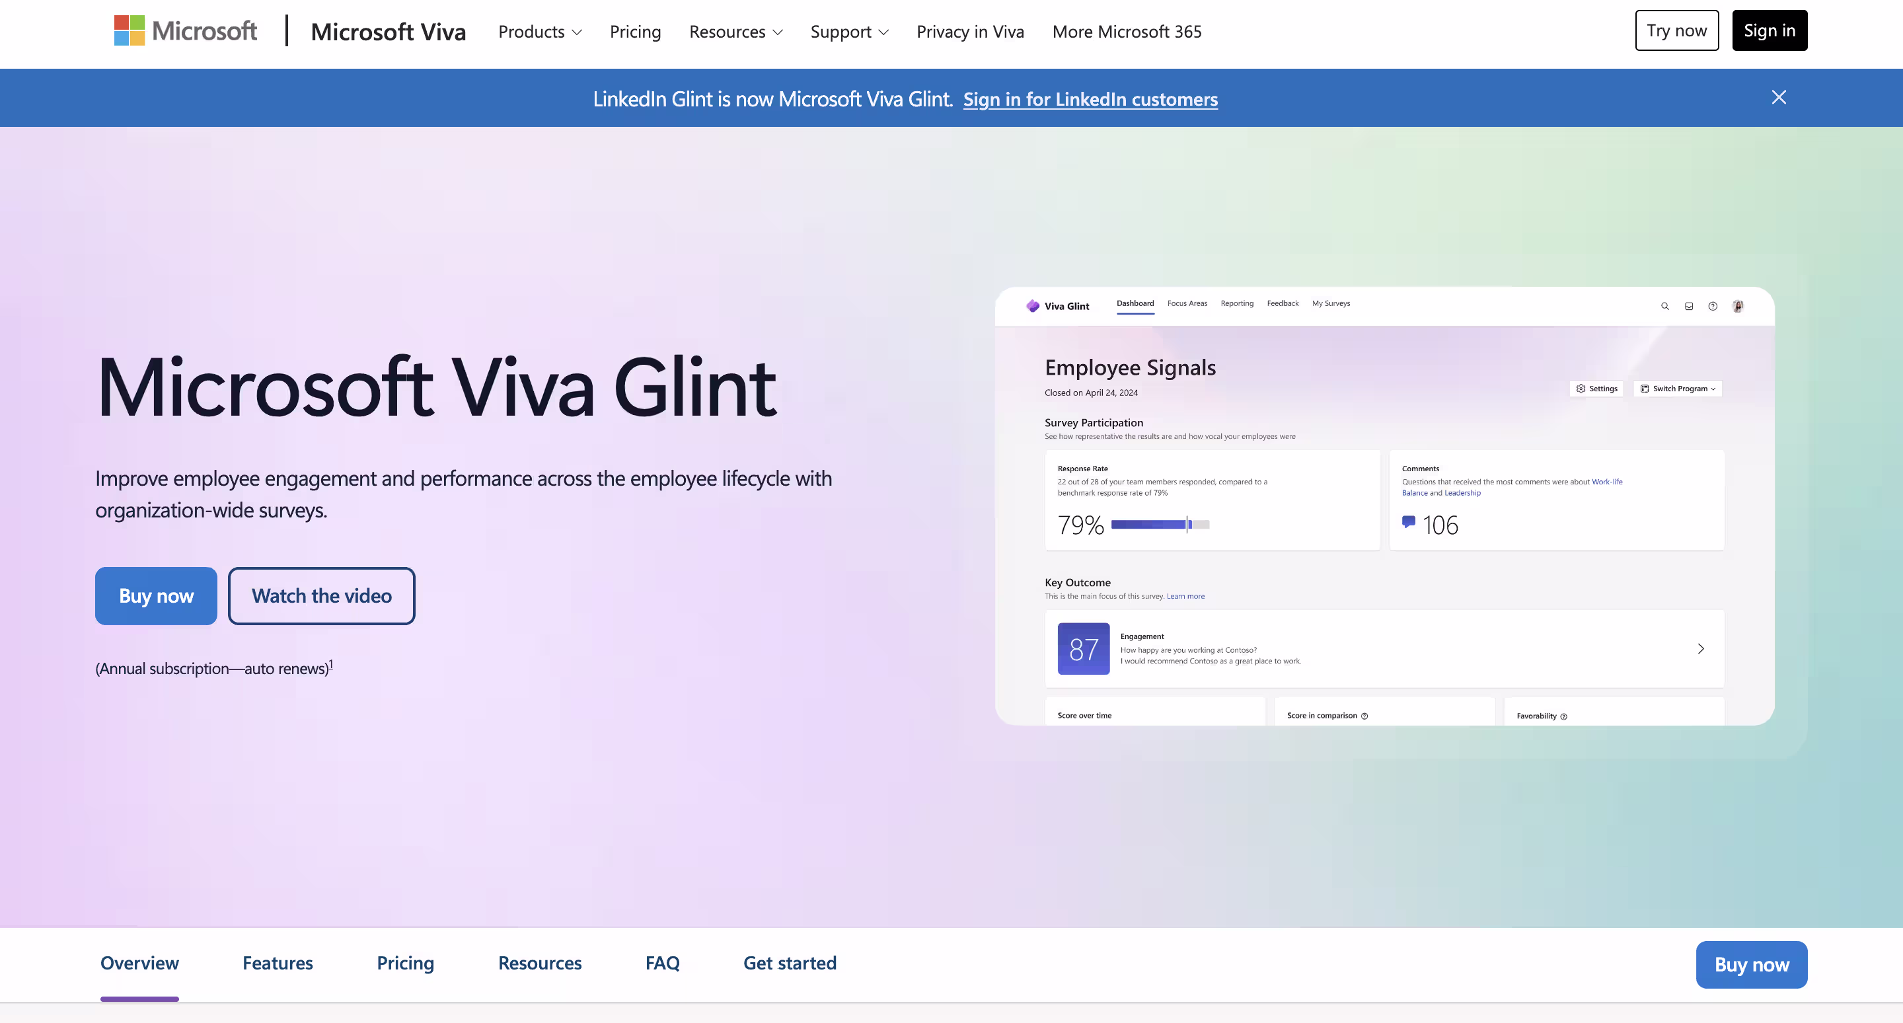Click the Microsoft Viva Glint headline

click(x=437, y=387)
